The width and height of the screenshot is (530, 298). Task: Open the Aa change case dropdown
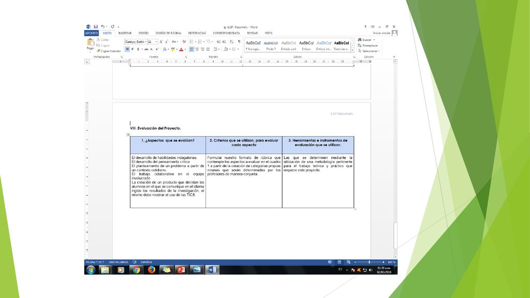[174, 42]
